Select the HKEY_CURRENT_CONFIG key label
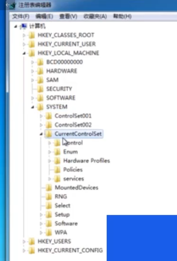Viewport: 177px width, 261px height. click(x=70, y=250)
